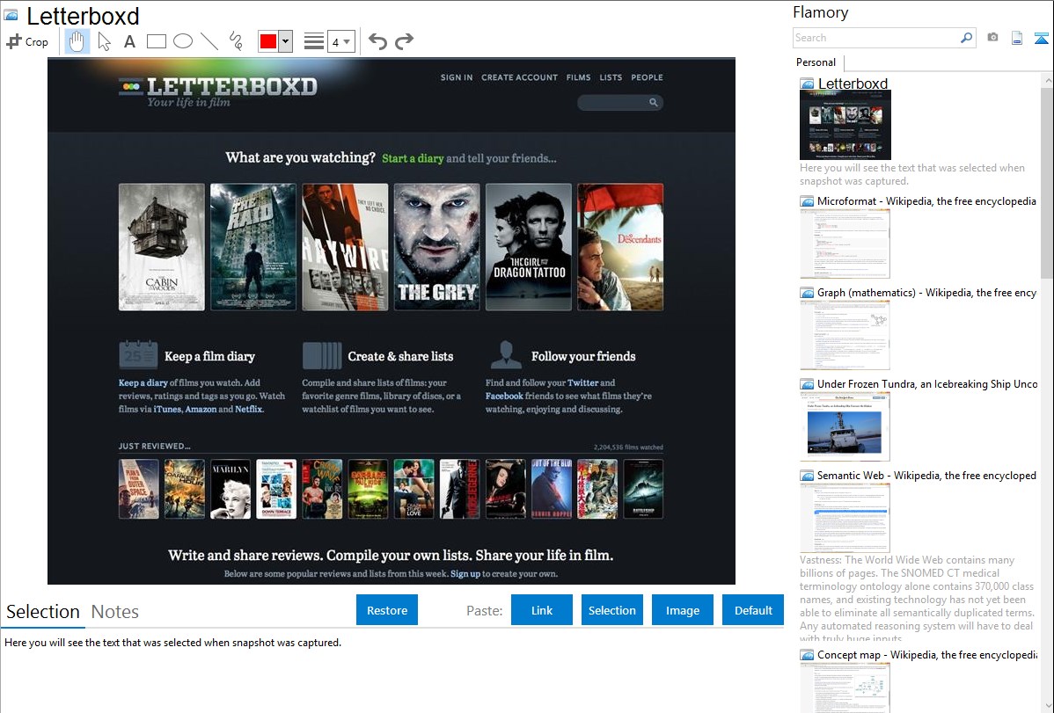Click The Raid movie poster

pyautogui.click(x=253, y=247)
